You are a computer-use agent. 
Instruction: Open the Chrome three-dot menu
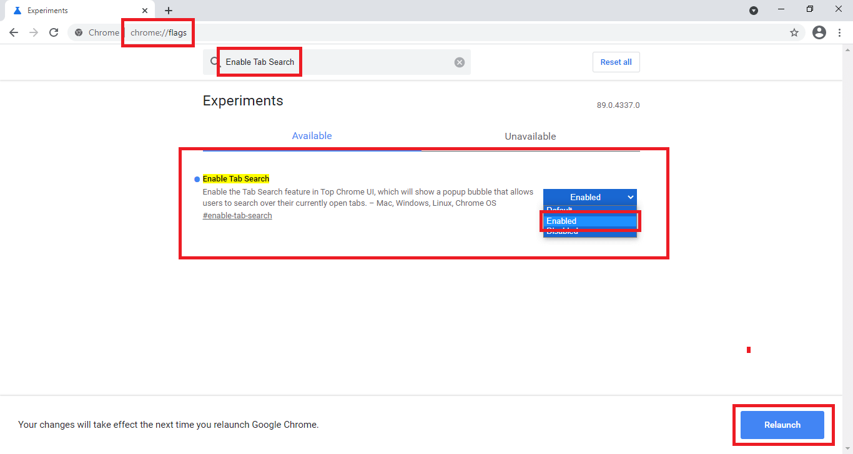point(840,33)
